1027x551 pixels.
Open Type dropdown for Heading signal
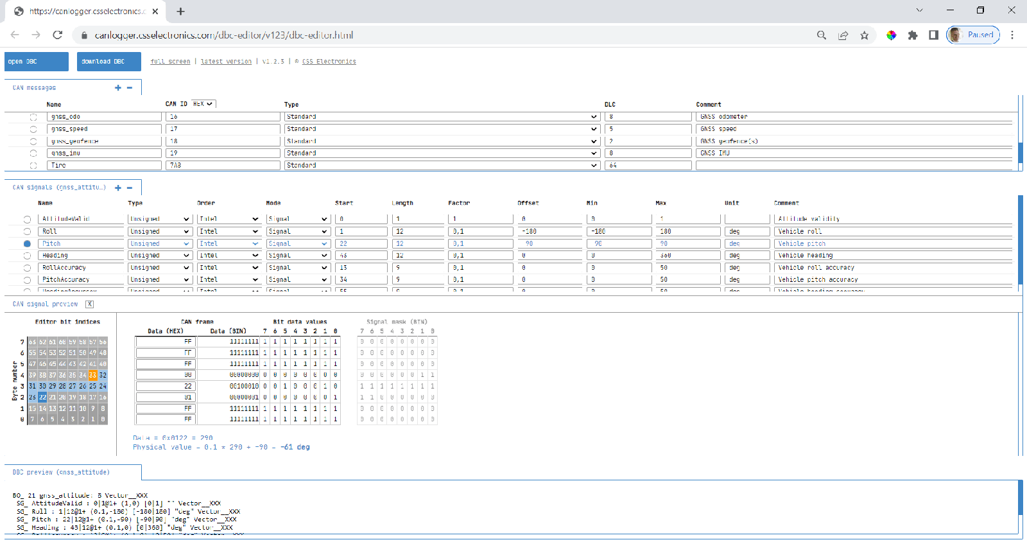[x=160, y=256]
